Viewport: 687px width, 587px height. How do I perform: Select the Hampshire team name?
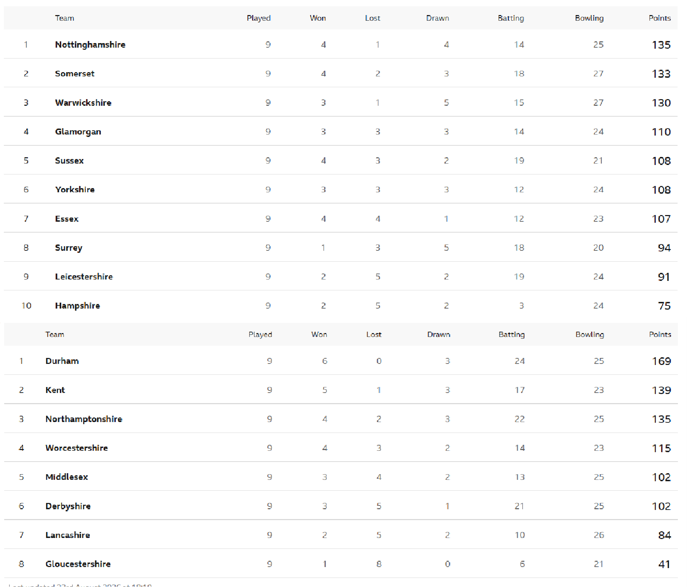[x=77, y=306]
